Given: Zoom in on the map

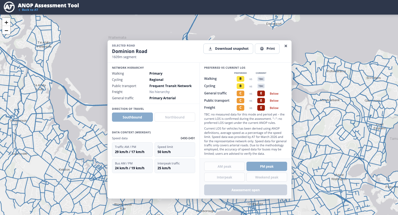Looking at the screenshot, I should click(6, 22).
